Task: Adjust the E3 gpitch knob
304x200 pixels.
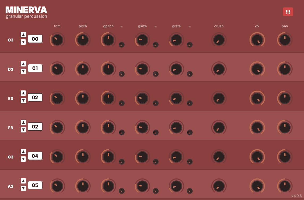Action: point(108,98)
